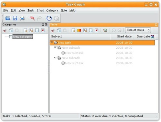Sort tasks by Start date column header
This screenshot has width=161, height=122.
pos(122,37)
